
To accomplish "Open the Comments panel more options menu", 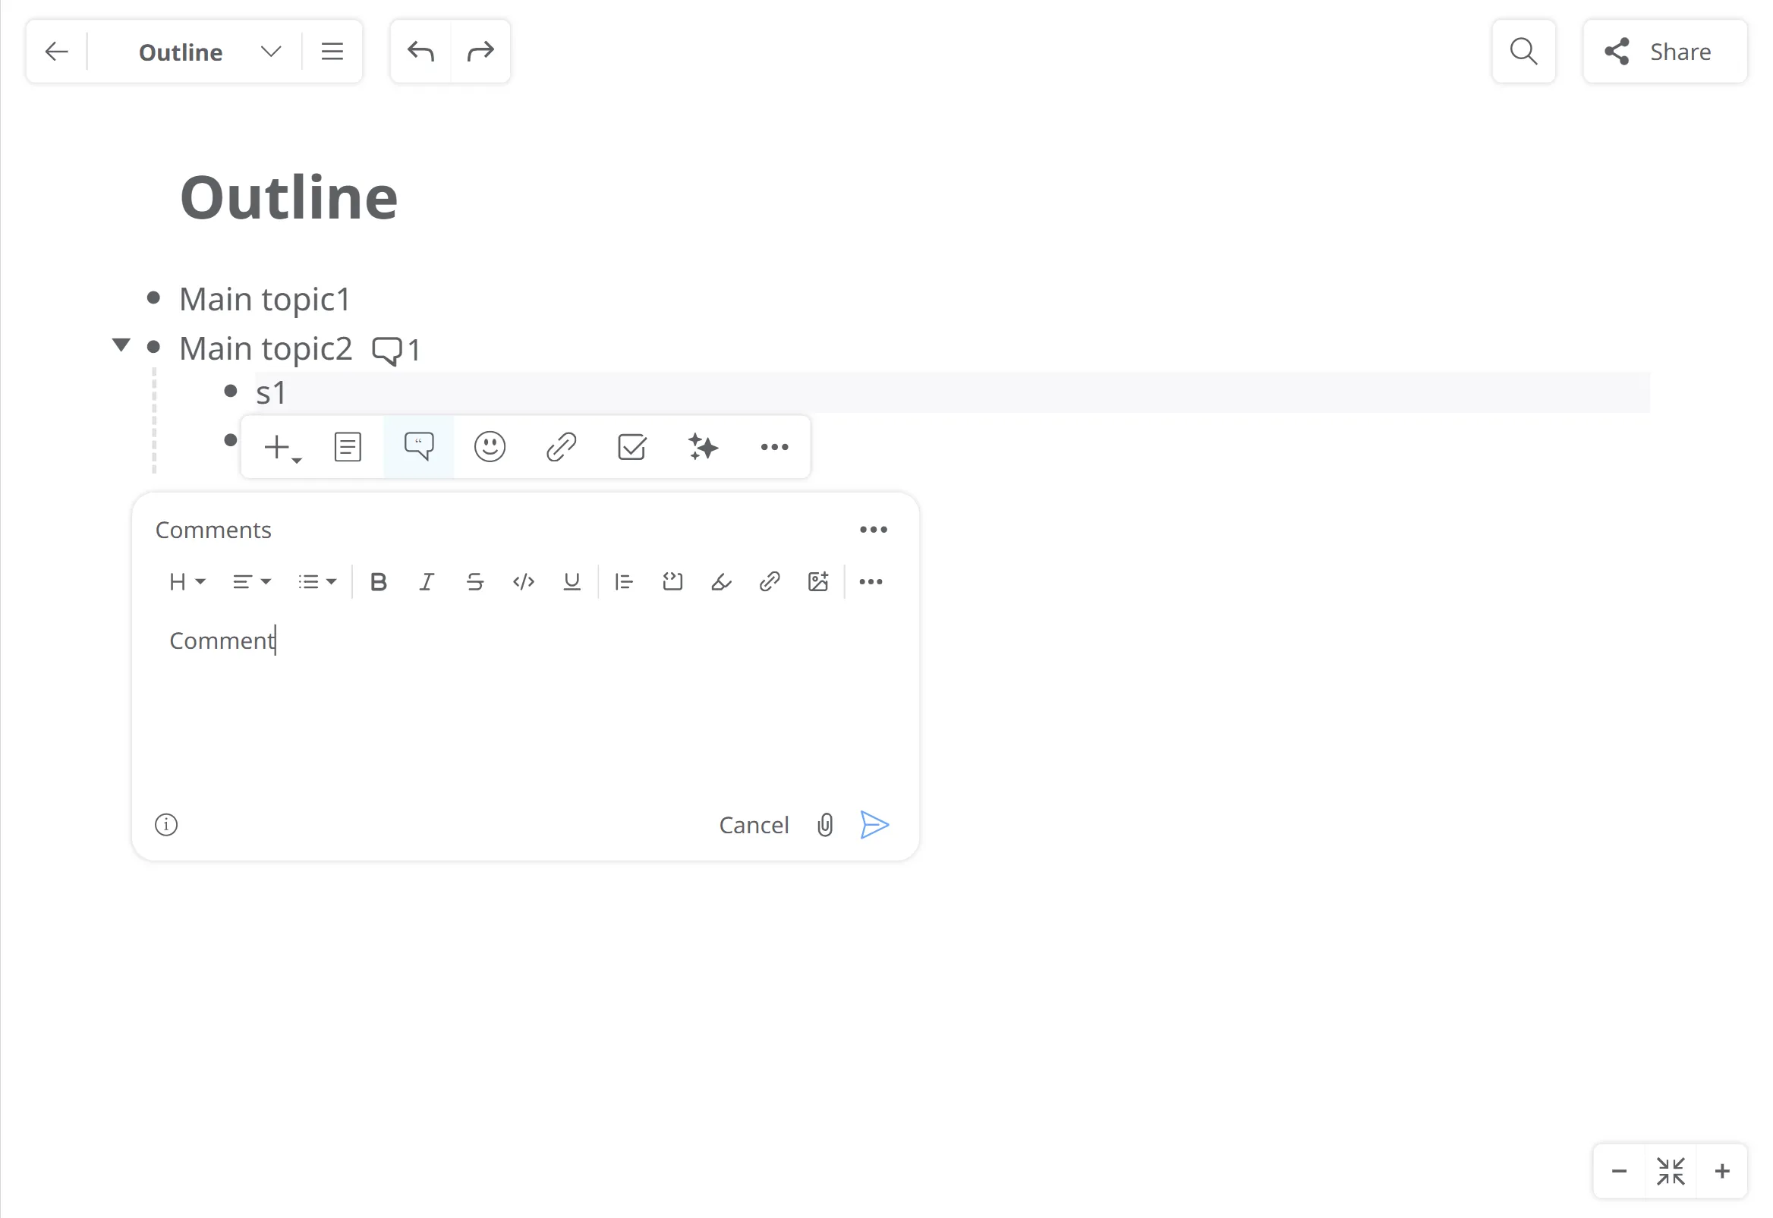I will 873,530.
